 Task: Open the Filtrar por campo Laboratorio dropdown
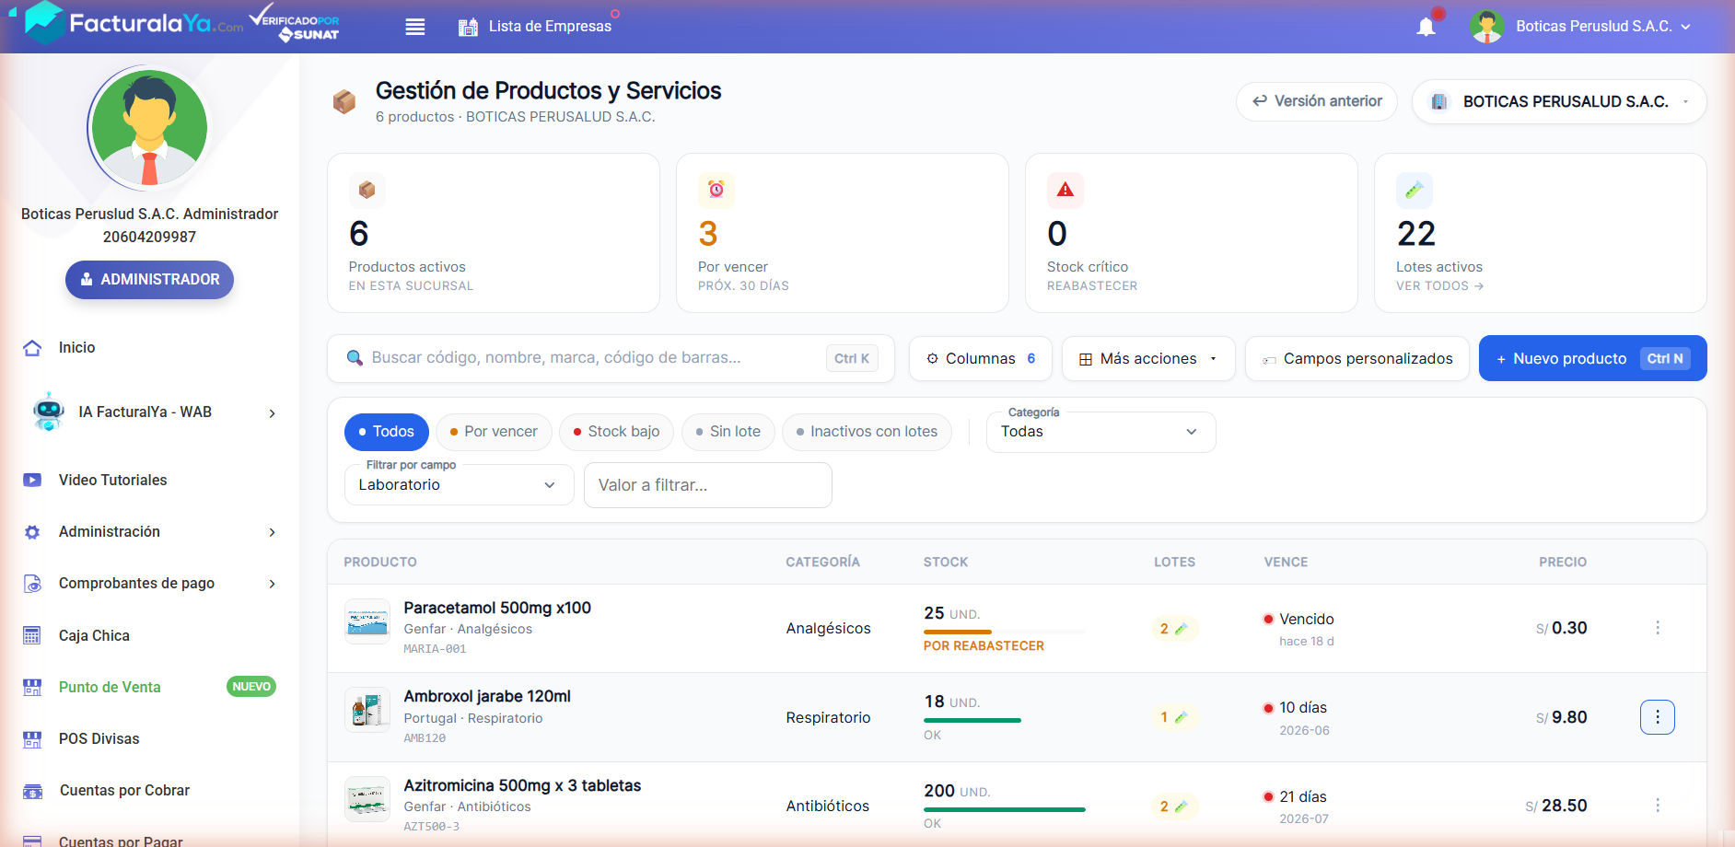[x=459, y=485]
